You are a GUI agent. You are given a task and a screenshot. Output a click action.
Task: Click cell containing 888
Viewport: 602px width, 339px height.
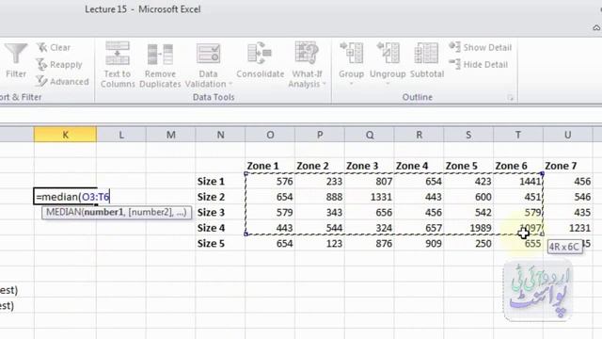320,197
